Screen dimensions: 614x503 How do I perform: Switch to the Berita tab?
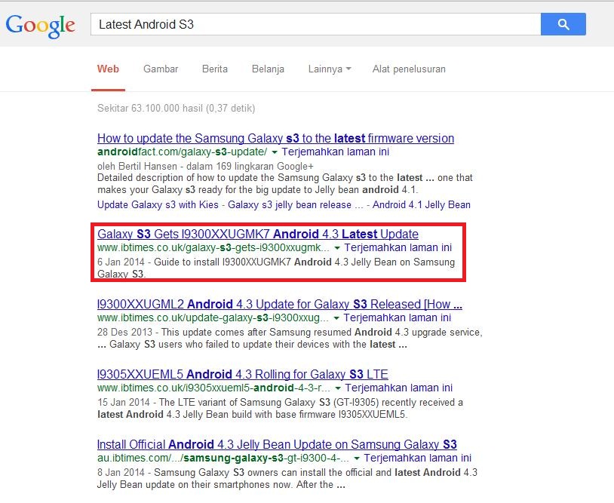(214, 69)
